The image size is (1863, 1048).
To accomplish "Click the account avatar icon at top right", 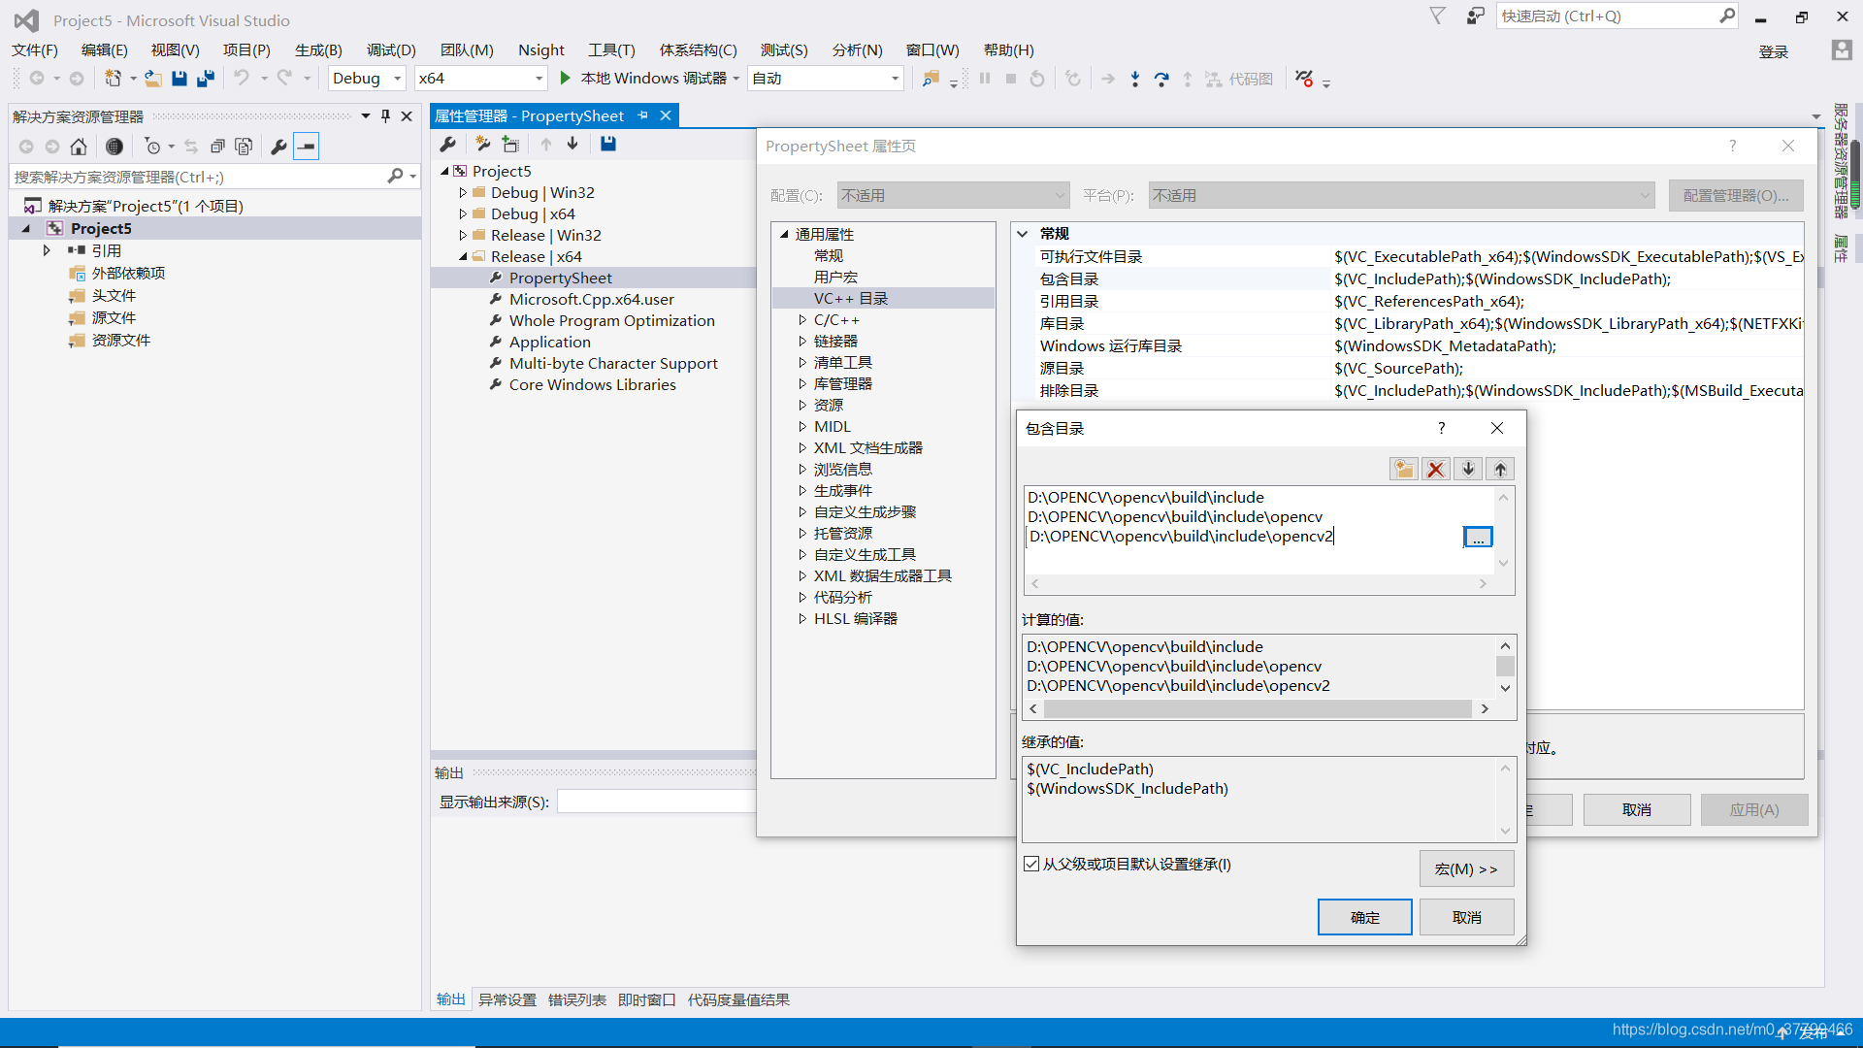I will (1842, 50).
